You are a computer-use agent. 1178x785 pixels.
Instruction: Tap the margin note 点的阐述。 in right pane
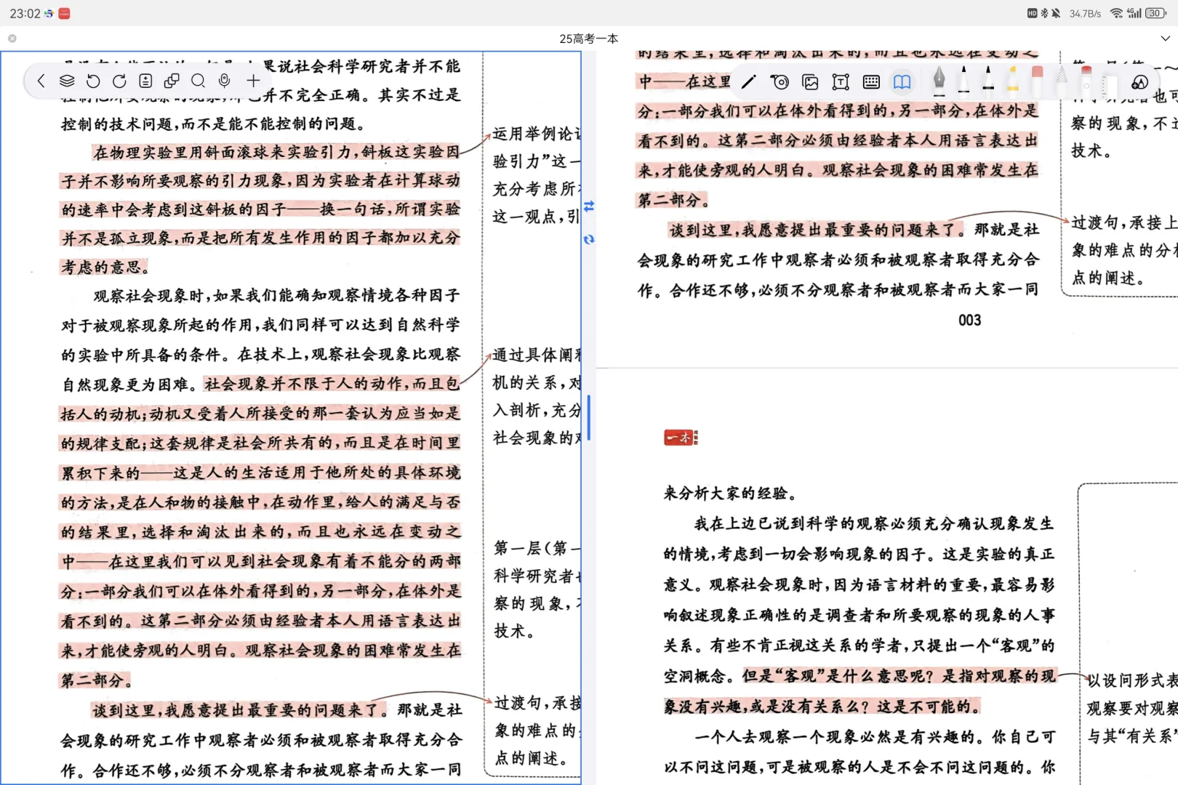point(1109,278)
